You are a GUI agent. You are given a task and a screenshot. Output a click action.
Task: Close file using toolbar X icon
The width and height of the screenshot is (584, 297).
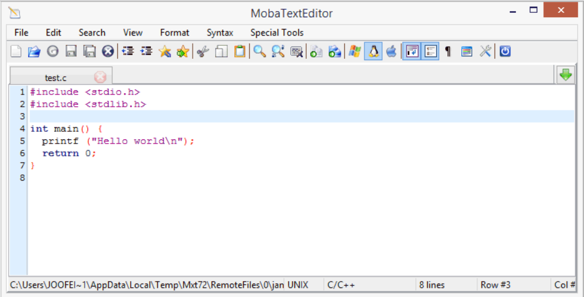pyautogui.click(x=107, y=51)
